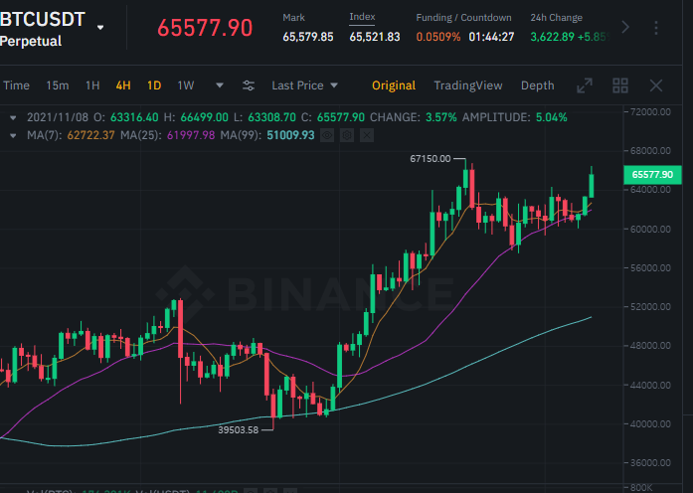Open the multi-chart grid layout
The width and height of the screenshot is (693, 493).
click(620, 85)
